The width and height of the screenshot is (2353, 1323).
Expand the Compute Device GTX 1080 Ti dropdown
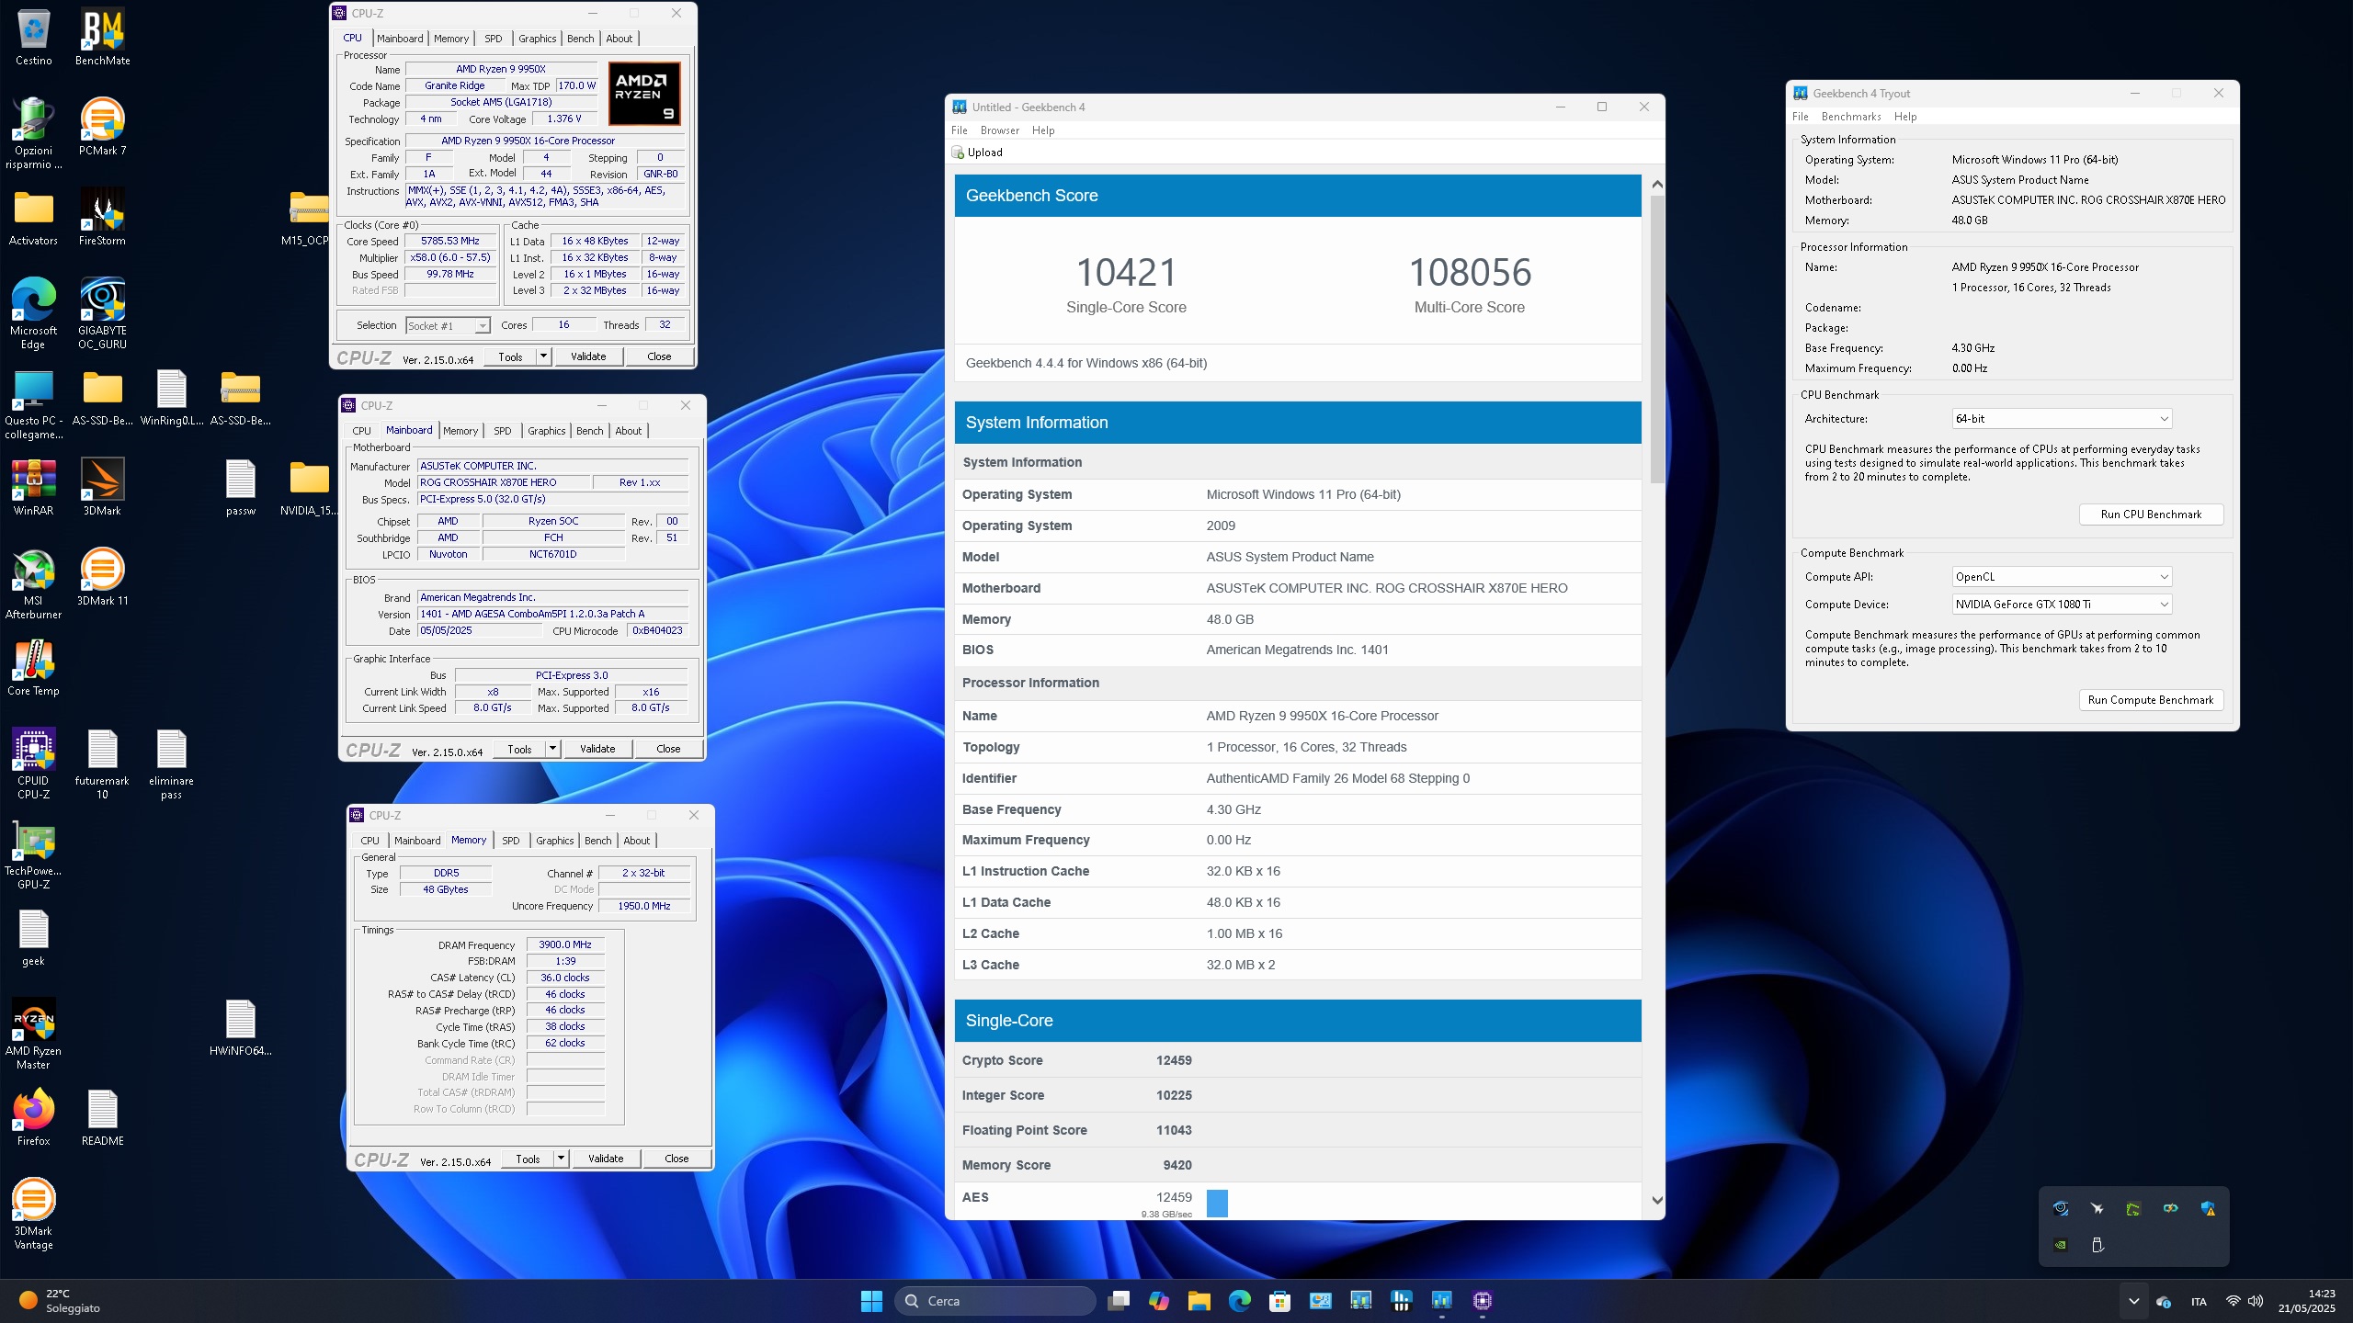(2062, 605)
